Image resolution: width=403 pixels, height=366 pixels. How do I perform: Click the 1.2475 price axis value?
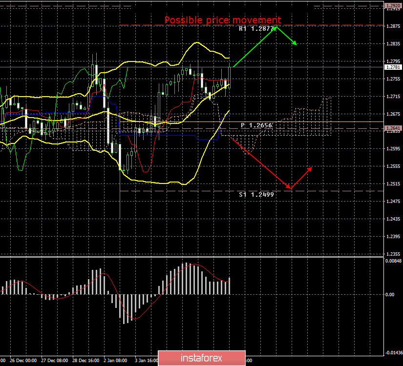(393, 201)
